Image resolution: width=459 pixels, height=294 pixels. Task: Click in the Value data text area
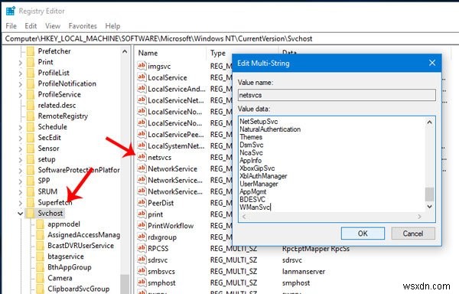click(x=332, y=164)
